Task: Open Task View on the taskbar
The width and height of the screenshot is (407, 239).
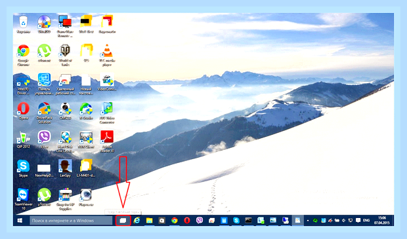Action: 123,221
